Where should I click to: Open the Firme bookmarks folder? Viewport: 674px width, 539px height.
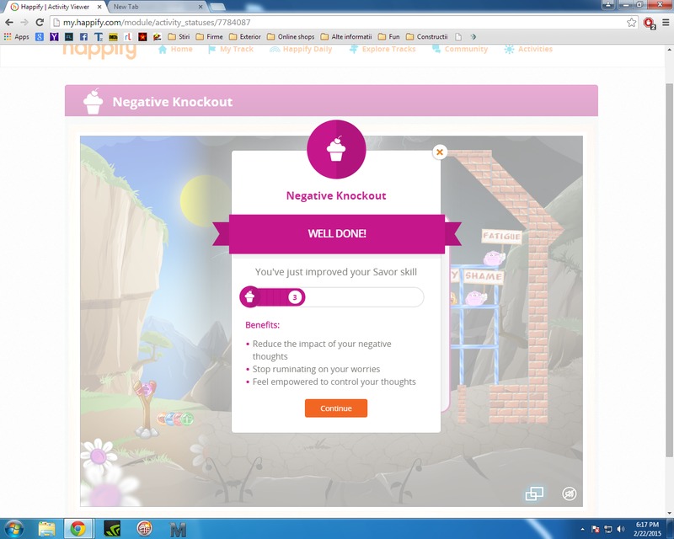pos(209,36)
